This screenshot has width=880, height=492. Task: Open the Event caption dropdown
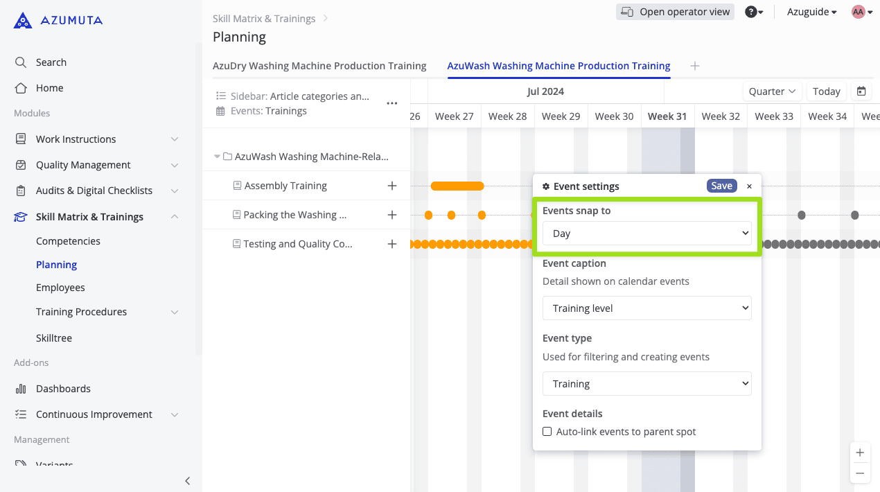click(646, 308)
